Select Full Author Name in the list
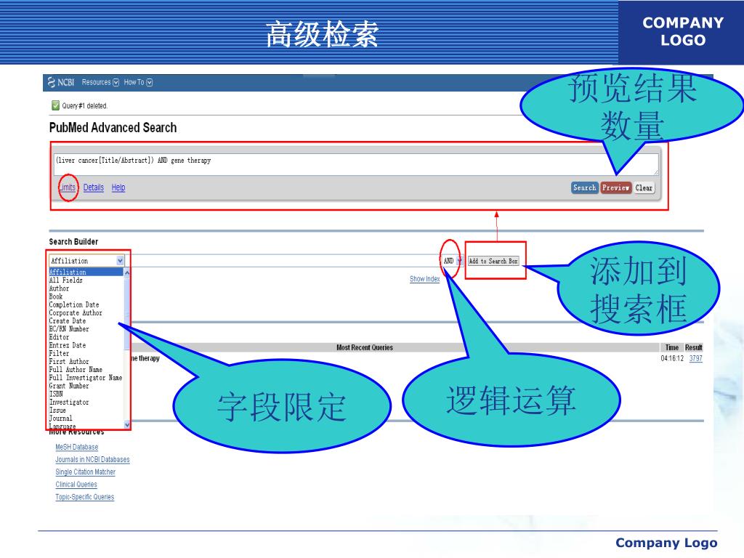Screen dimensions: 744x558 [86, 369]
